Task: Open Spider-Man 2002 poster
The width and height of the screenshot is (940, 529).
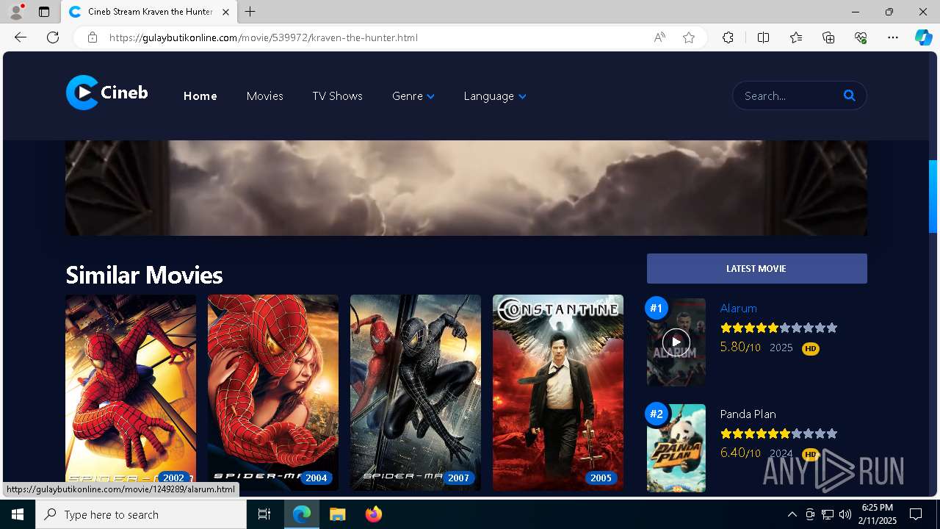Action: 131,392
